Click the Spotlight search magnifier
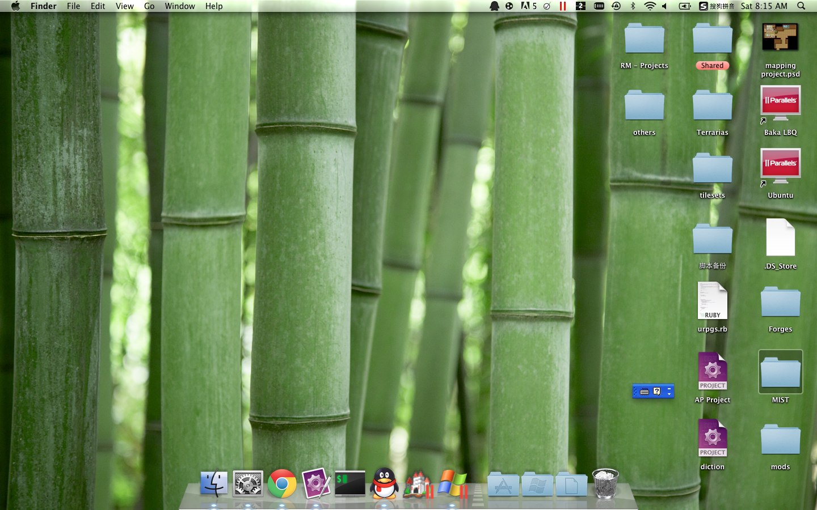Screen dimensions: 817x510 point(801,6)
